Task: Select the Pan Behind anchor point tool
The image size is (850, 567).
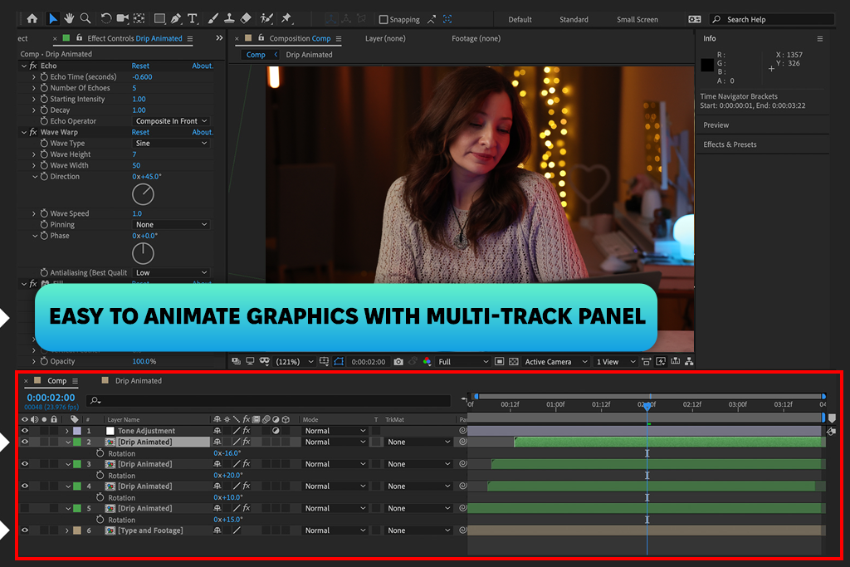Action: click(x=139, y=18)
